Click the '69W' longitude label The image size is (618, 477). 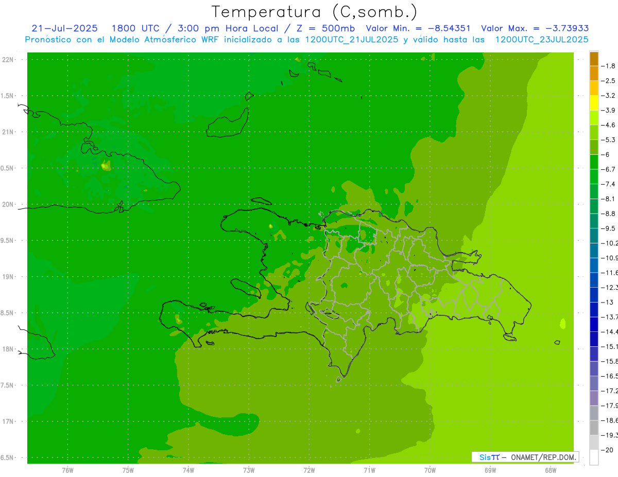click(x=490, y=470)
